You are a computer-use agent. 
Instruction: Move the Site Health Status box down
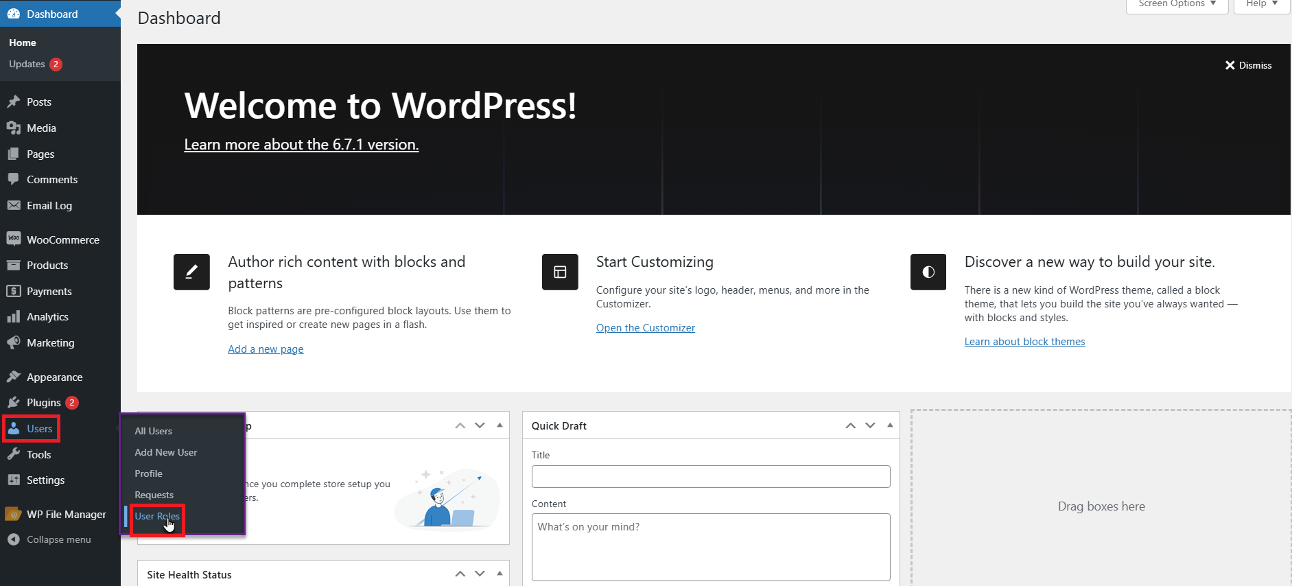tap(480, 574)
